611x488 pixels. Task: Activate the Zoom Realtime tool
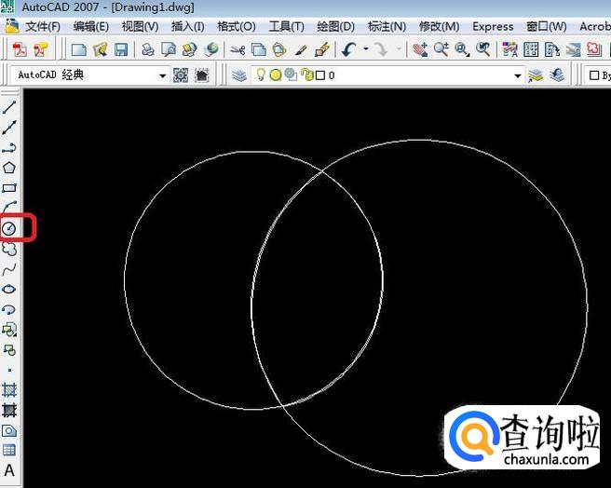click(x=441, y=50)
